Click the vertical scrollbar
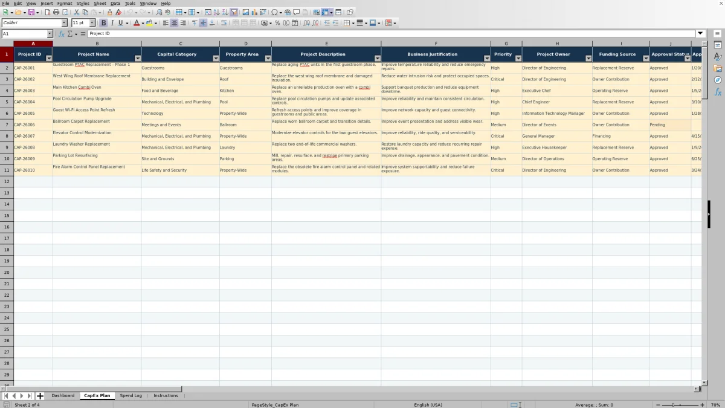Screen dimensions: 725x408 point(704,213)
